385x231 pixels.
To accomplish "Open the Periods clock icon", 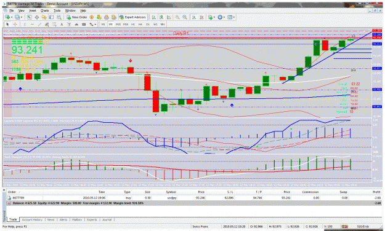I will [x=220, y=17].
